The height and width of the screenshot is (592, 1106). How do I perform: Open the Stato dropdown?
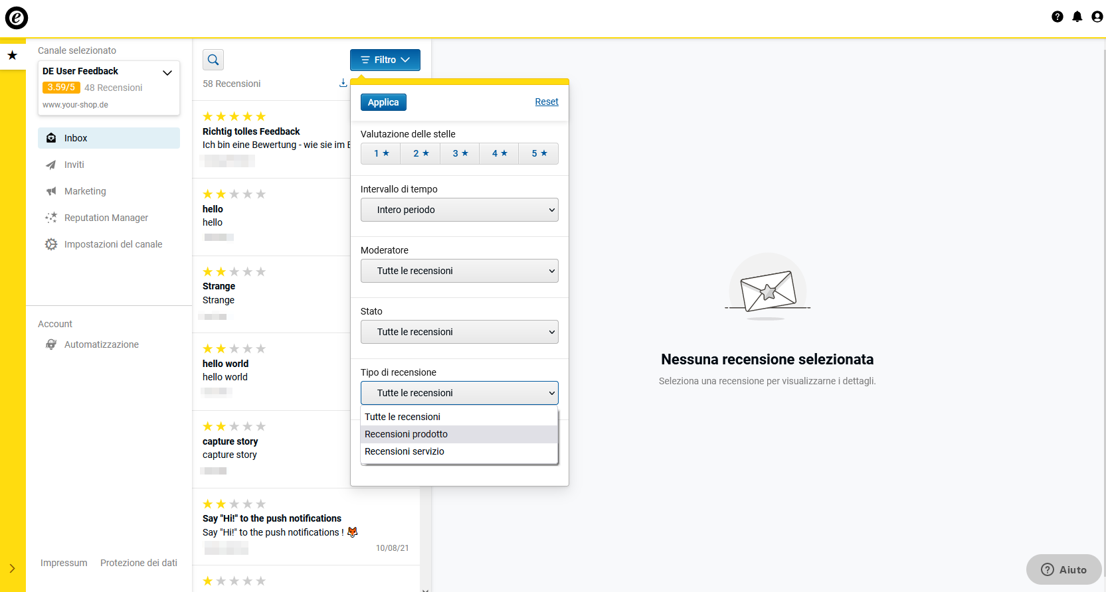(460, 332)
